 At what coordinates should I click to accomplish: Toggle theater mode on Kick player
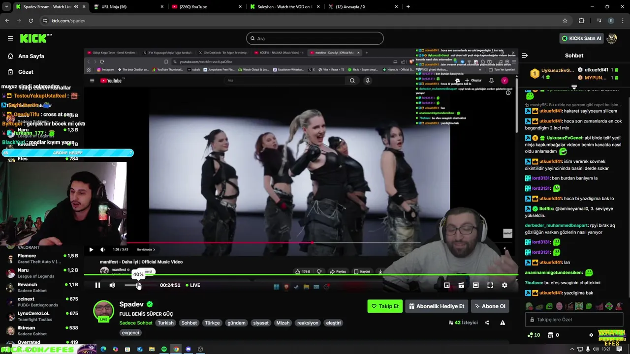point(475,285)
